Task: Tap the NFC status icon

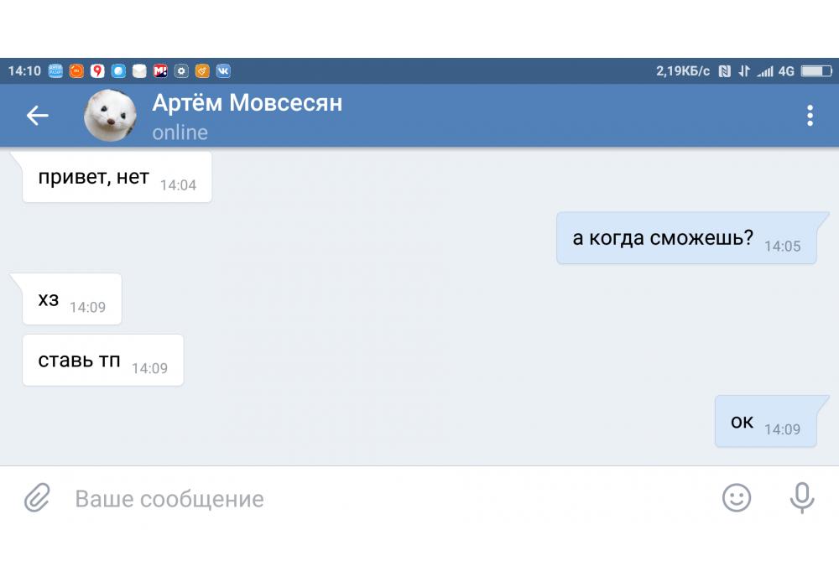Action: coord(724,71)
